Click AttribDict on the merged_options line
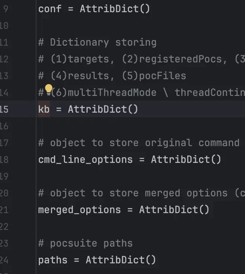 pyautogui.click(x=168, y=210)
